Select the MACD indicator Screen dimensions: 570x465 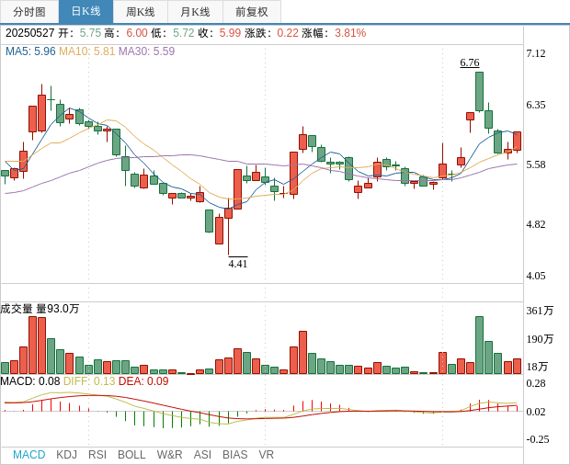28,455
